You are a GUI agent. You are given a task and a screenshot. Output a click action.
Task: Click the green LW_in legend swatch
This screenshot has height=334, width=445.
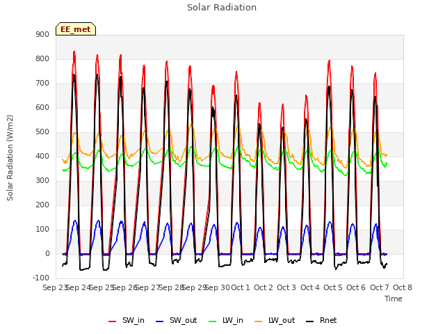(x=213, y=321)
